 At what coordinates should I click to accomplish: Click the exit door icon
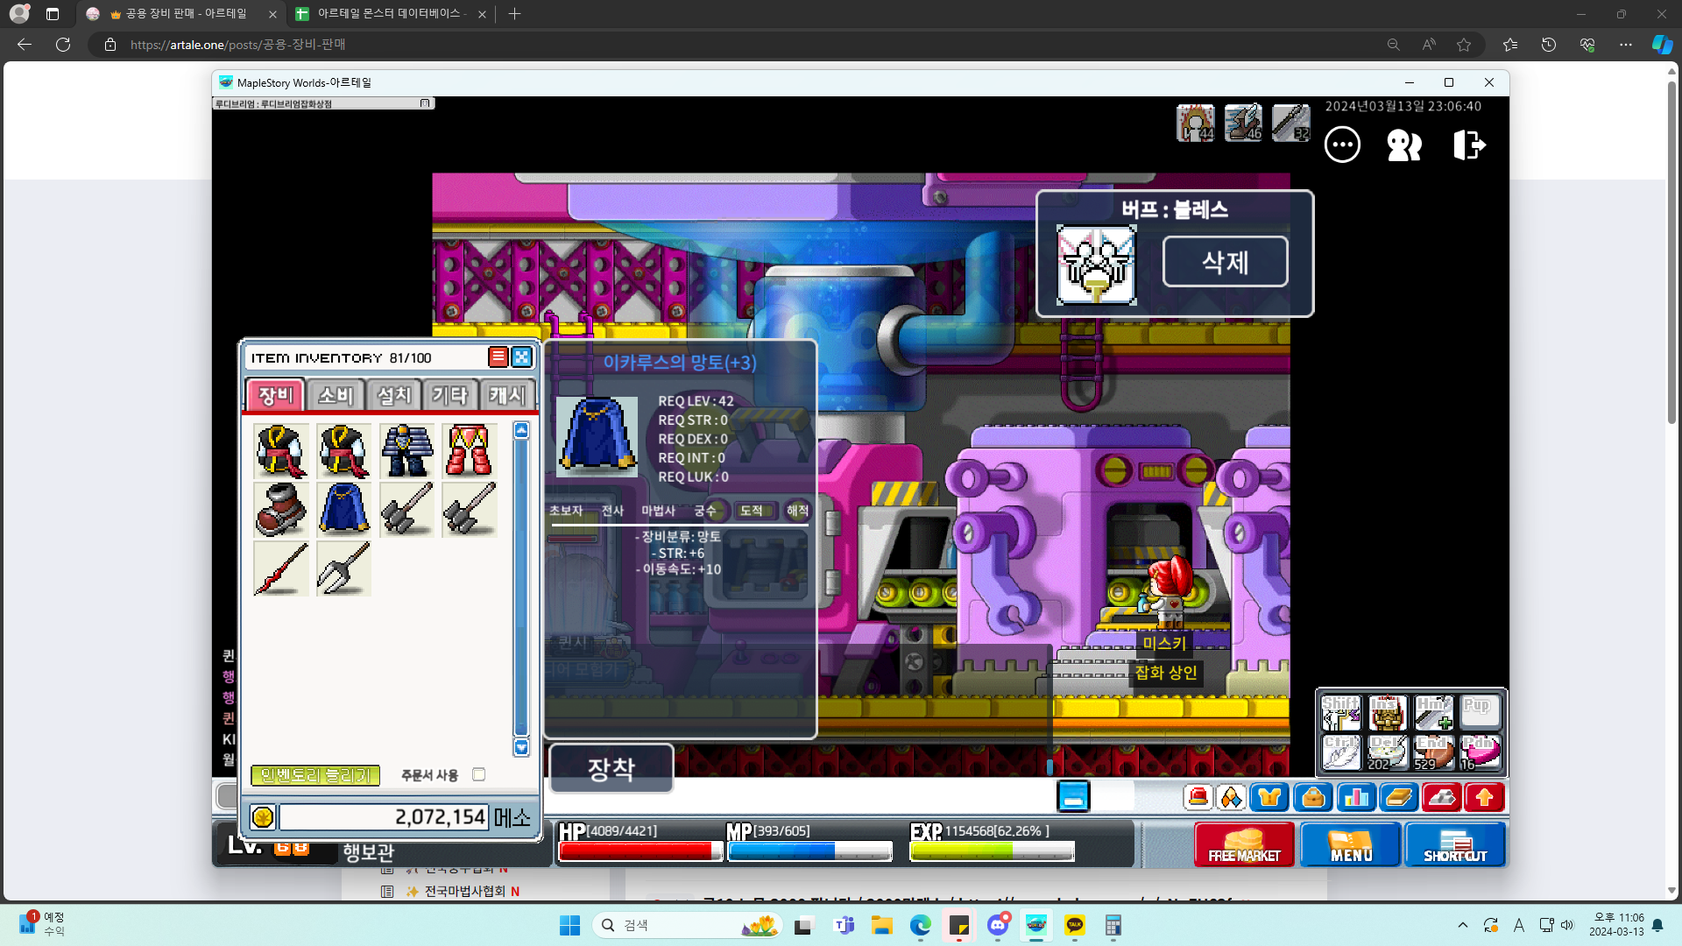pyautogui.click(x=1469, y=145)
